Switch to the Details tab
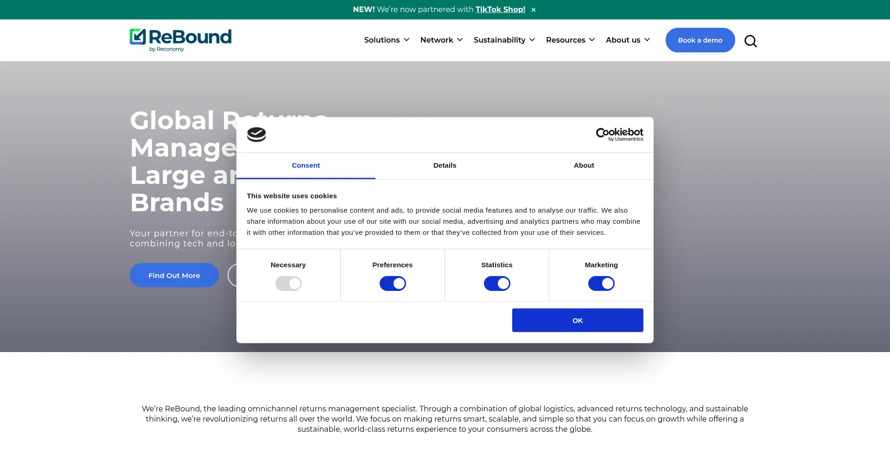 point(445,165)
